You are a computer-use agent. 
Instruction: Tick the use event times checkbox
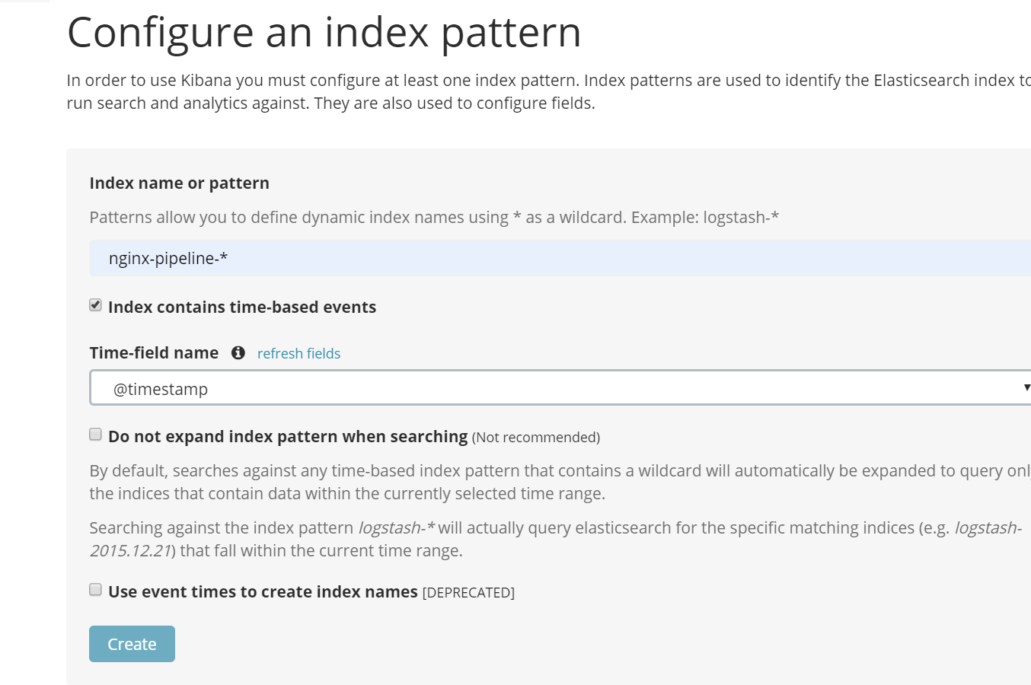coord(95,590)
